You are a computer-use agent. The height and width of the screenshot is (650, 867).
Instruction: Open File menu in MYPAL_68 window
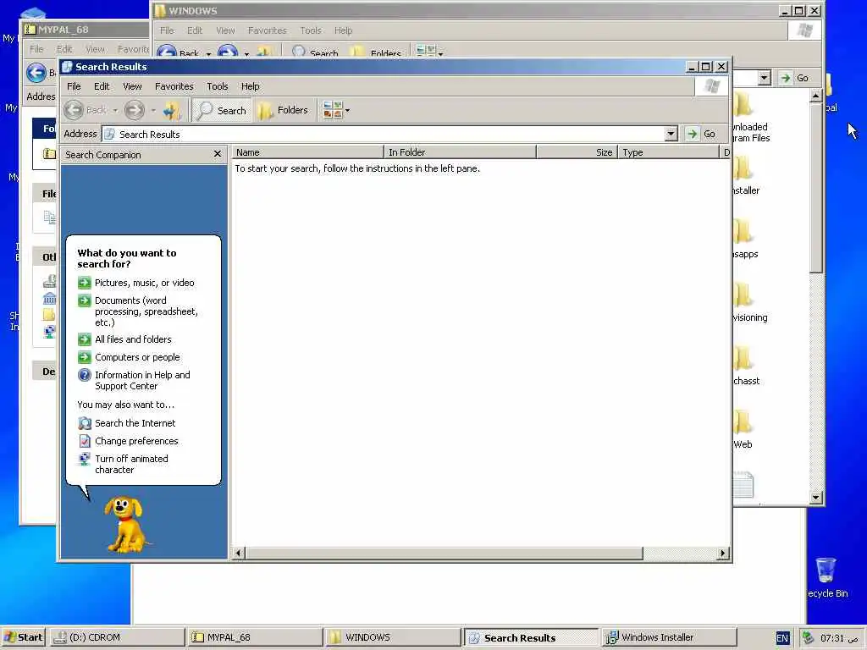click(36, 49)
